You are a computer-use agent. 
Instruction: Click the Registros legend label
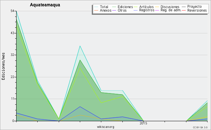[147, 10]
